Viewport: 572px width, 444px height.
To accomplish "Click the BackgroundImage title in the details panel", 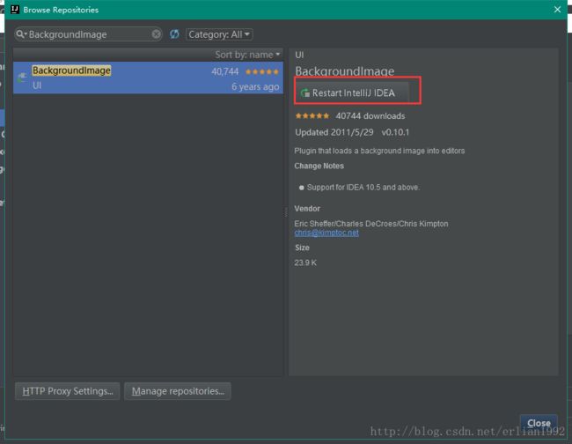I will (x=344, y=70).
